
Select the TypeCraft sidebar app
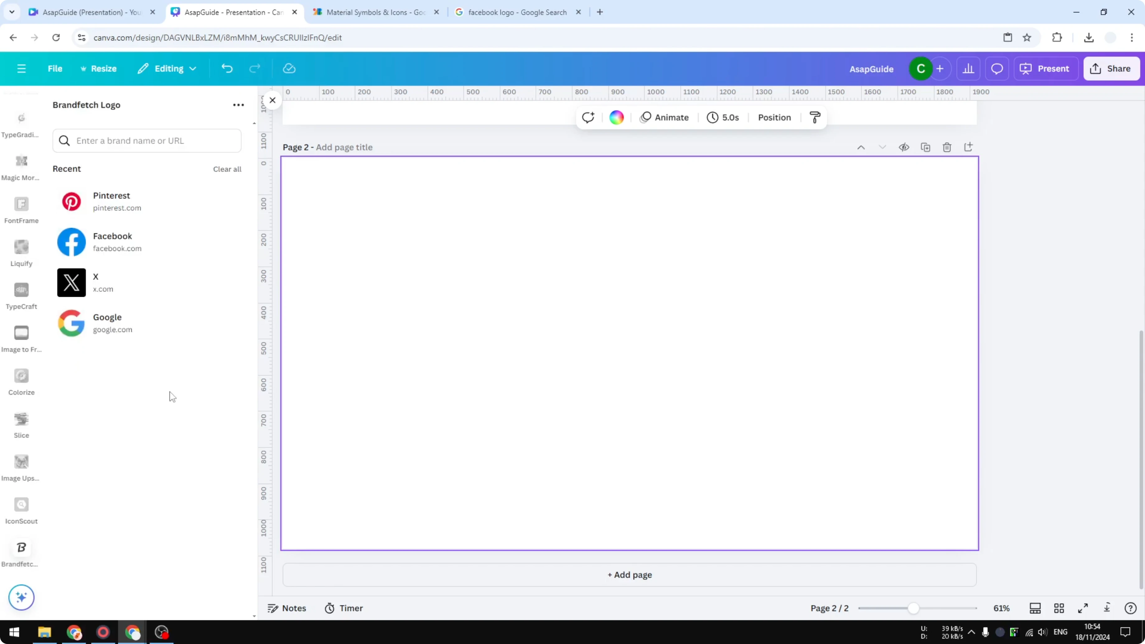21,295
